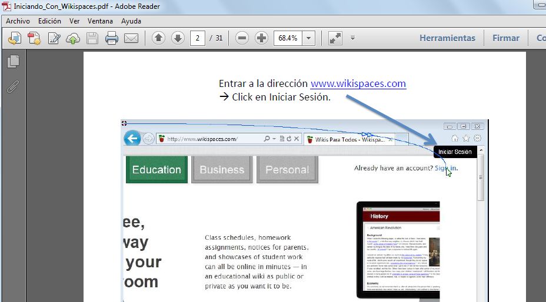Send file by email envelope icon

point(131,38)
